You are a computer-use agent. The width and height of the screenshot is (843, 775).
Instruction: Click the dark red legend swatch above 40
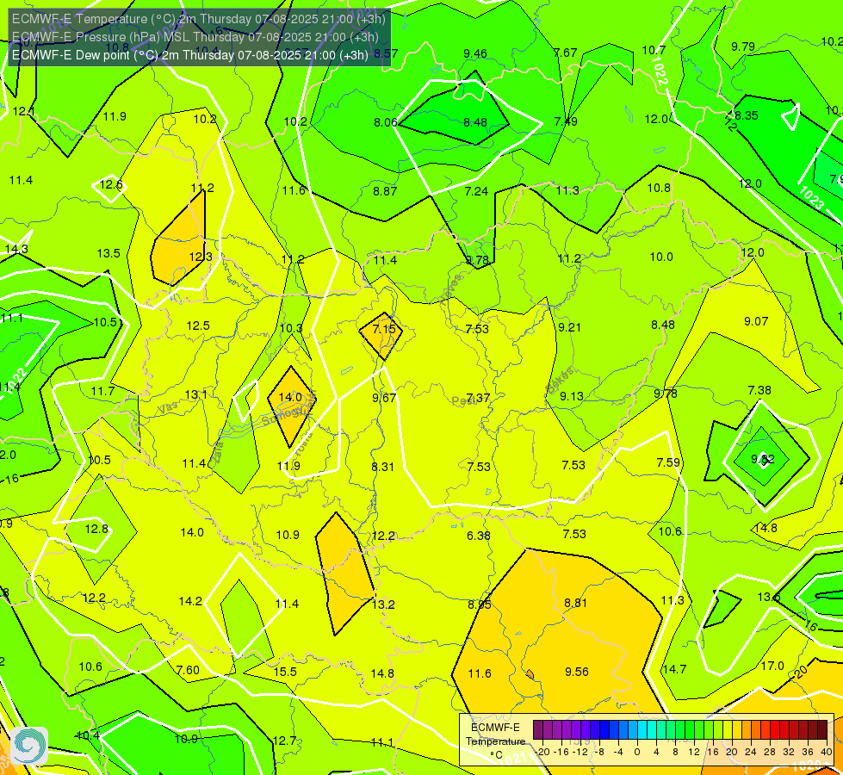pyautogui.click(x=822, y=730)
